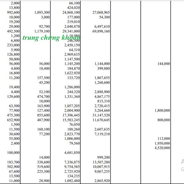The image size is (184, 184).
Task: Select cell containing 1,179,100
Action: tap(42, 31)
